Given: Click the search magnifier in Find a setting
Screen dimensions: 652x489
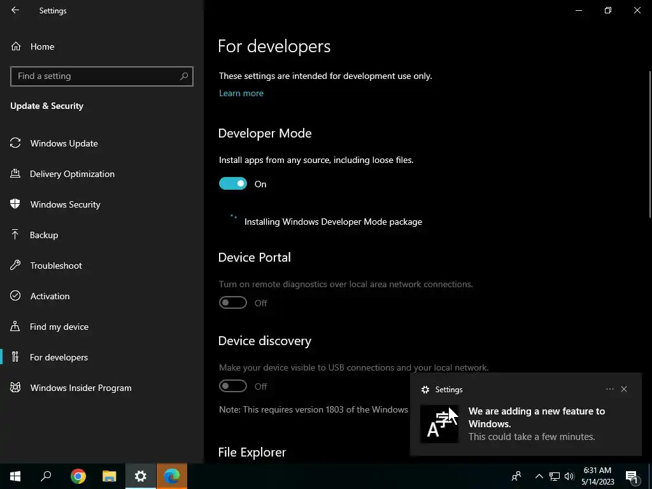Looking at the screenshot, I should coord(184,76).
